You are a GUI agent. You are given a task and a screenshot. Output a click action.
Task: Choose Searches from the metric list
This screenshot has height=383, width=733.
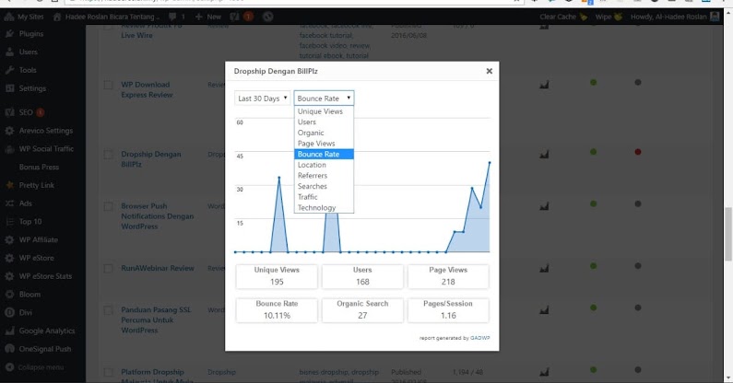(x=324, y=186)
